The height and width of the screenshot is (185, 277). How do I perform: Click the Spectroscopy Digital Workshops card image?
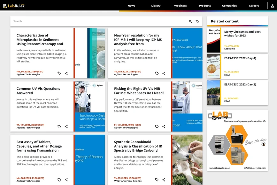(x=90, y=106)
